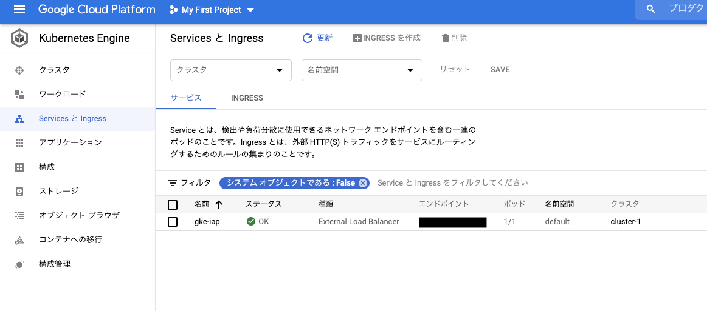
Task: Click the 種類 column header
Action: point(326,204)
